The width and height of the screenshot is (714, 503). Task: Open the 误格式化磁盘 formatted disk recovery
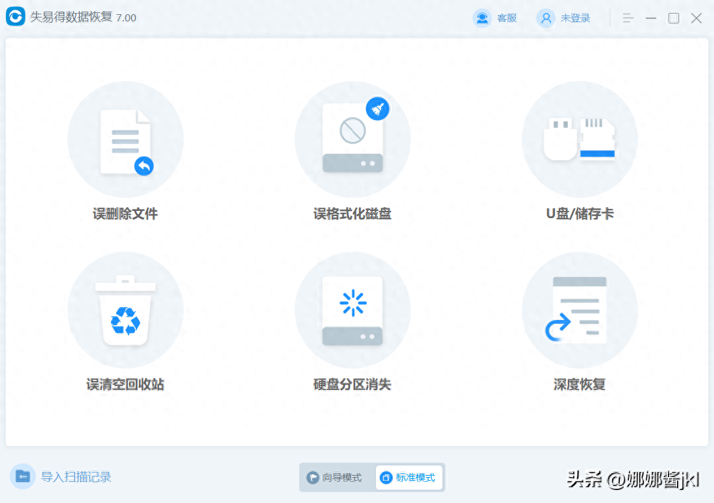tap(352, 139)
